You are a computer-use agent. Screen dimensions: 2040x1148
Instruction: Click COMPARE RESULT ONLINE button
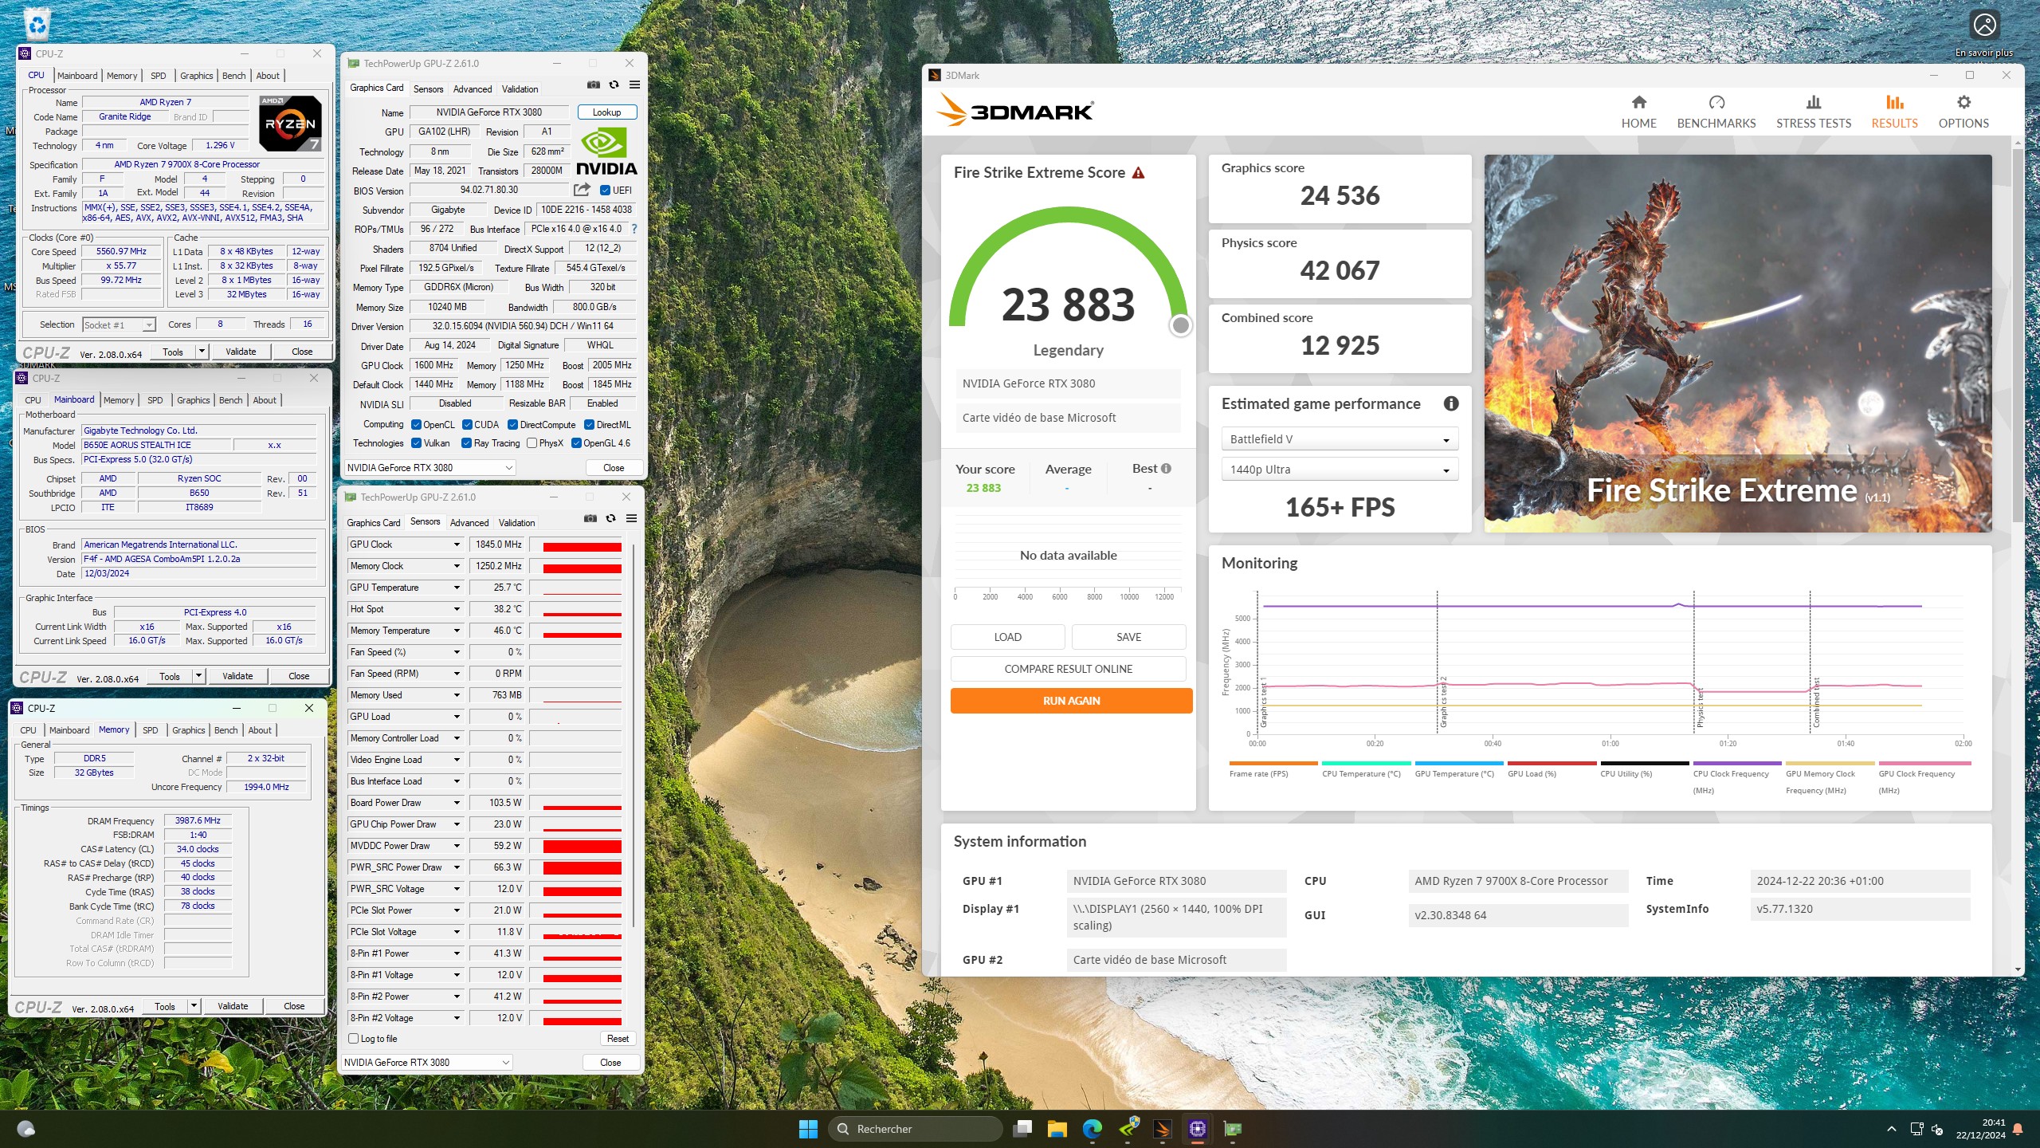point(1068,669)
